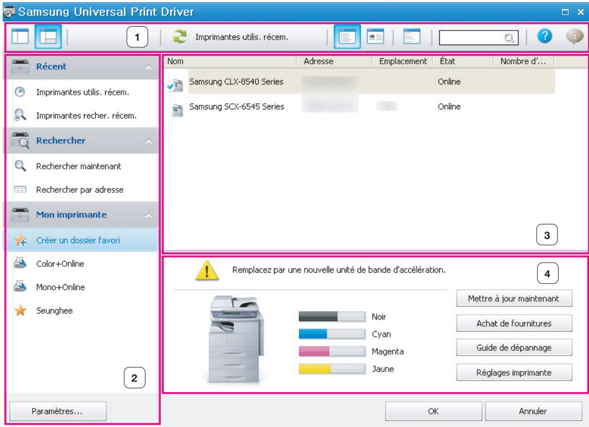
Task: Click the Récent section header
Action: (82, 66)
